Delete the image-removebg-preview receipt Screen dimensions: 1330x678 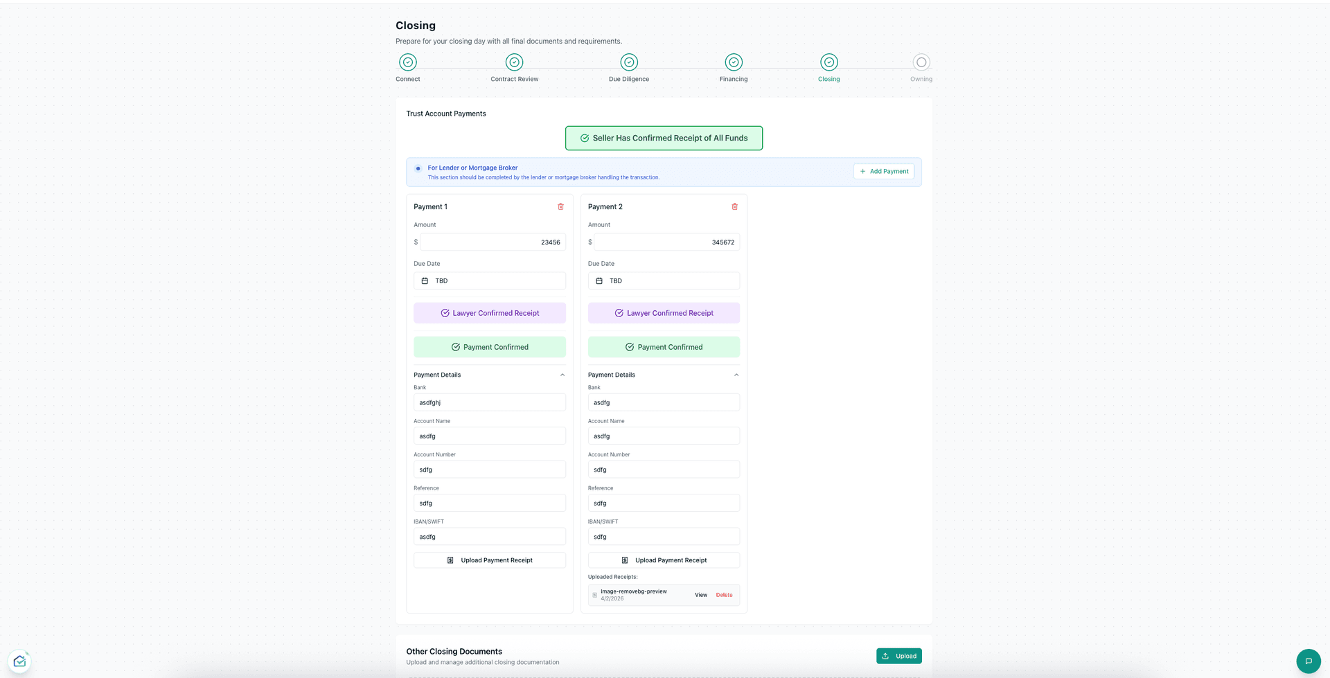point(724,595)
